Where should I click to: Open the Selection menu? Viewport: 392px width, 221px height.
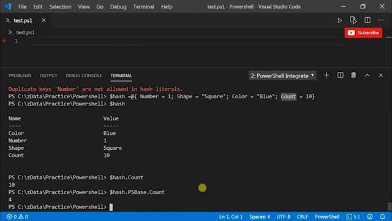[60, 7]
